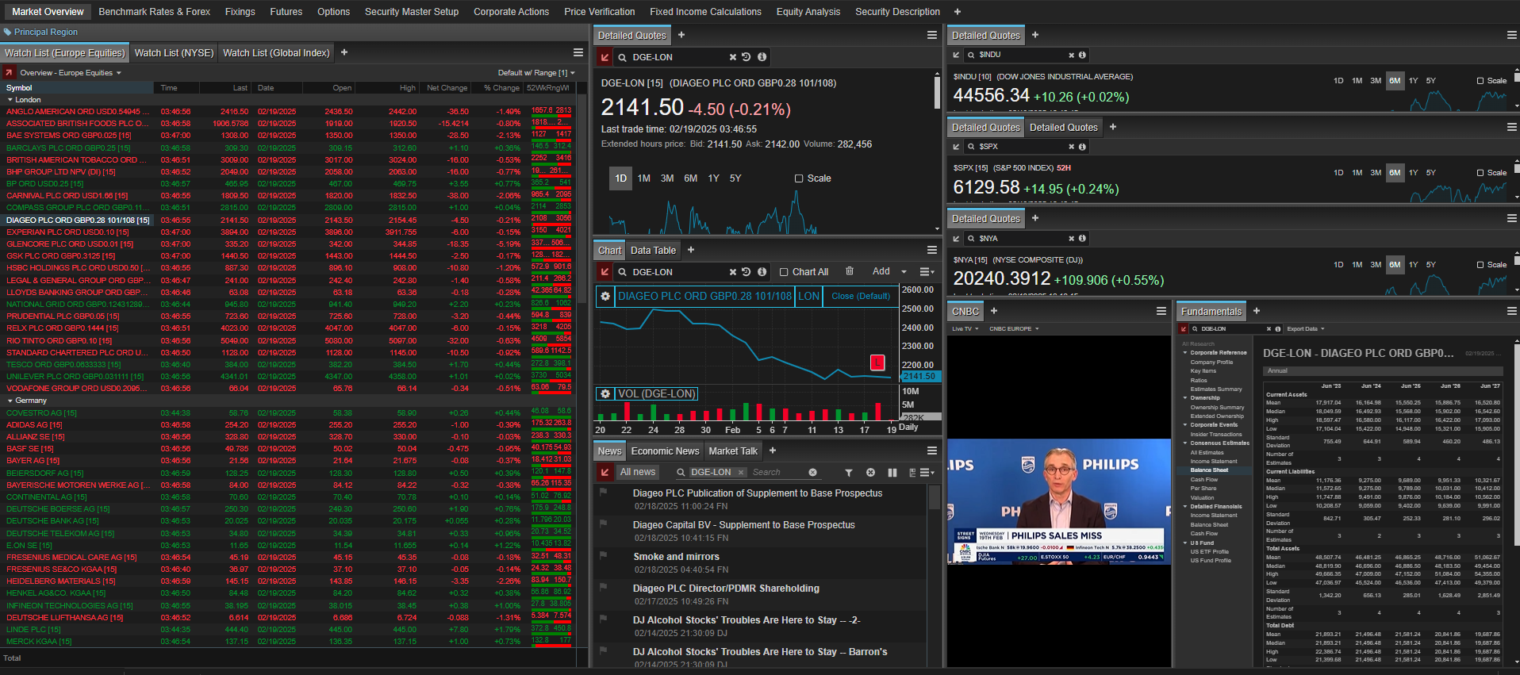Open the DIAGEO chart series settings gear

[x=605, y=296]
